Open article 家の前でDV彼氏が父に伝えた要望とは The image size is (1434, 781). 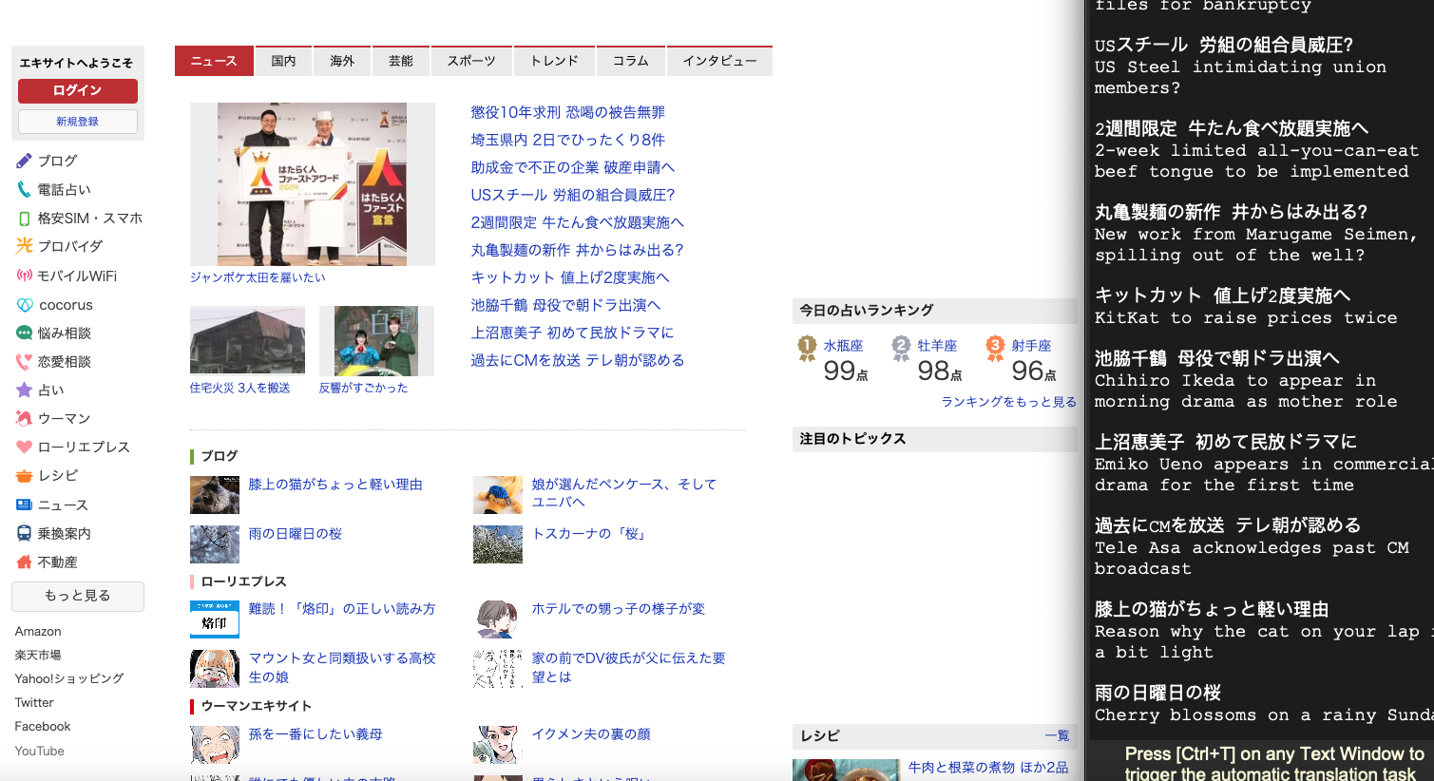click(x=629, y=667)
